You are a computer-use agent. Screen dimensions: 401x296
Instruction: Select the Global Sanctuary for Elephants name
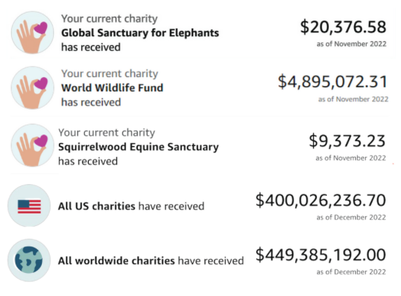(140, 33)
